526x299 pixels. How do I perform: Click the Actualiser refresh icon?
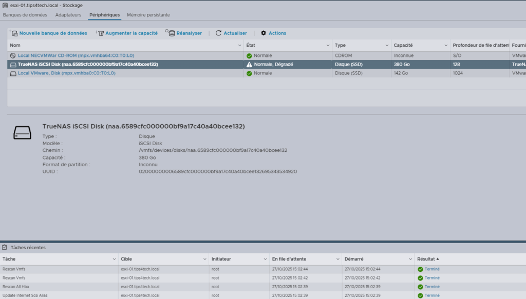pos(218,33)
